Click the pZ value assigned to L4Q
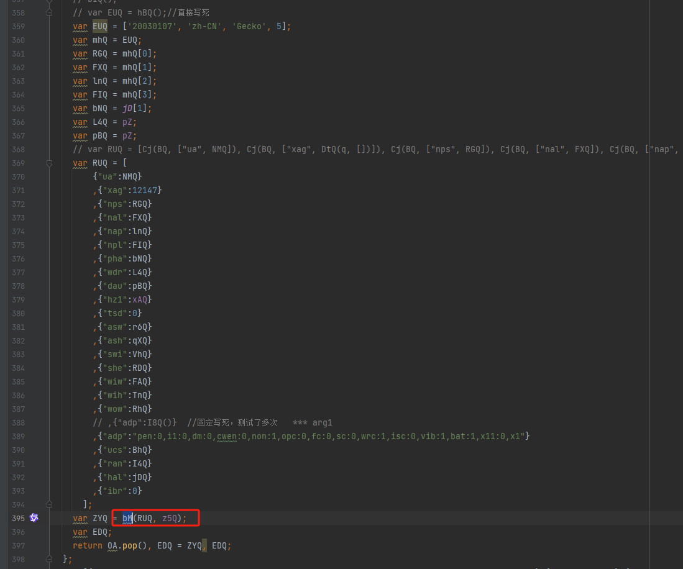Image resolution: width=683 pixels, height=569 pixels. pyautogui.click(x=127, y=122)
